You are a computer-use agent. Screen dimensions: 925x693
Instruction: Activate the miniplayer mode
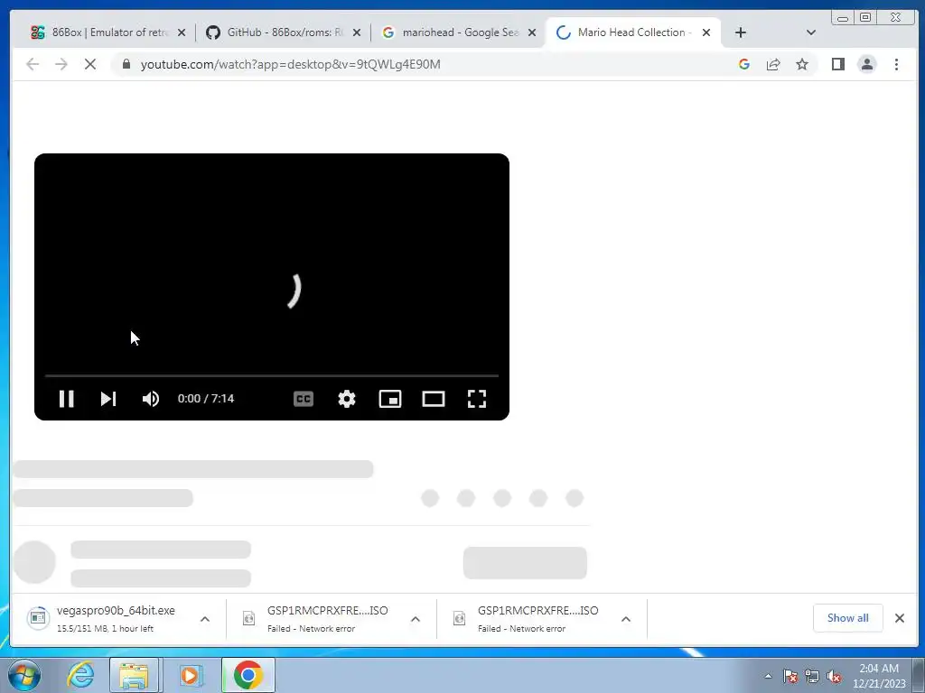pyautogui.click(x=390, y=399)
